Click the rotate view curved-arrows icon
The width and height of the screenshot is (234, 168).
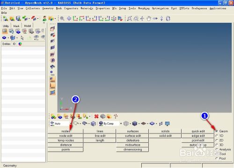tap(168, 19)
